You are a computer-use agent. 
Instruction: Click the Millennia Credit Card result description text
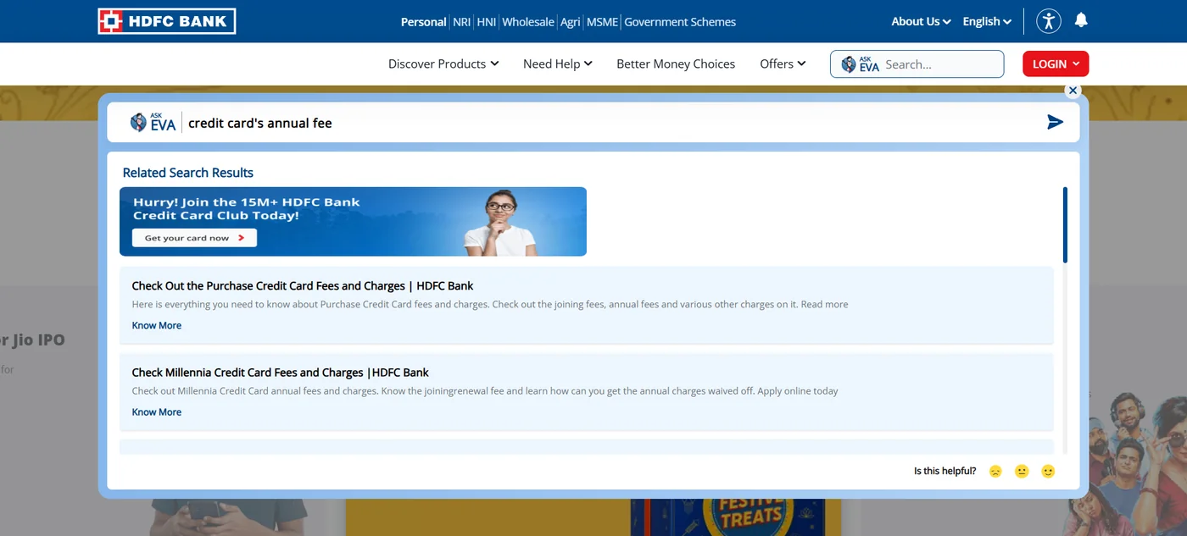(x=485, y=391)
